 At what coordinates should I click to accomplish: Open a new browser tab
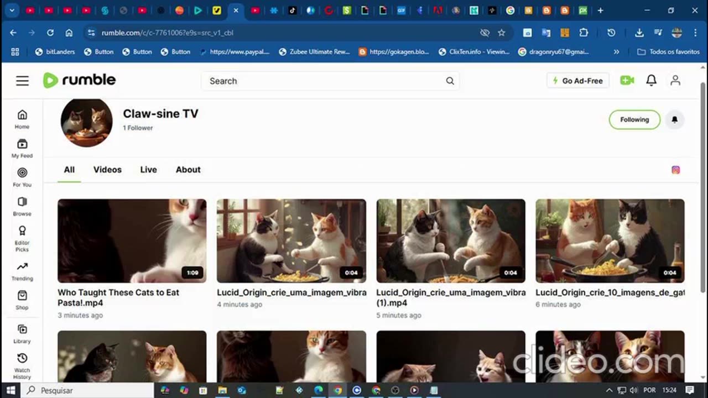[600, 11]
